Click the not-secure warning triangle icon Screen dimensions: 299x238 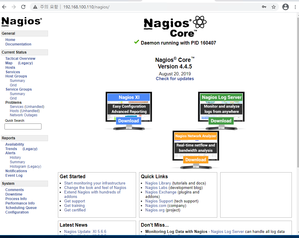[35, 7]
